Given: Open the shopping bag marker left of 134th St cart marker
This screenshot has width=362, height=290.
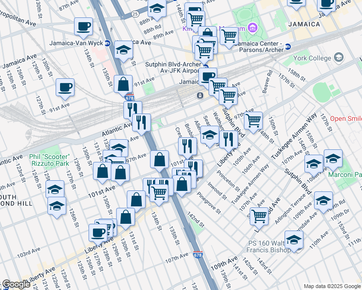Looking at the screenshot, I should (x=136, y=200).
